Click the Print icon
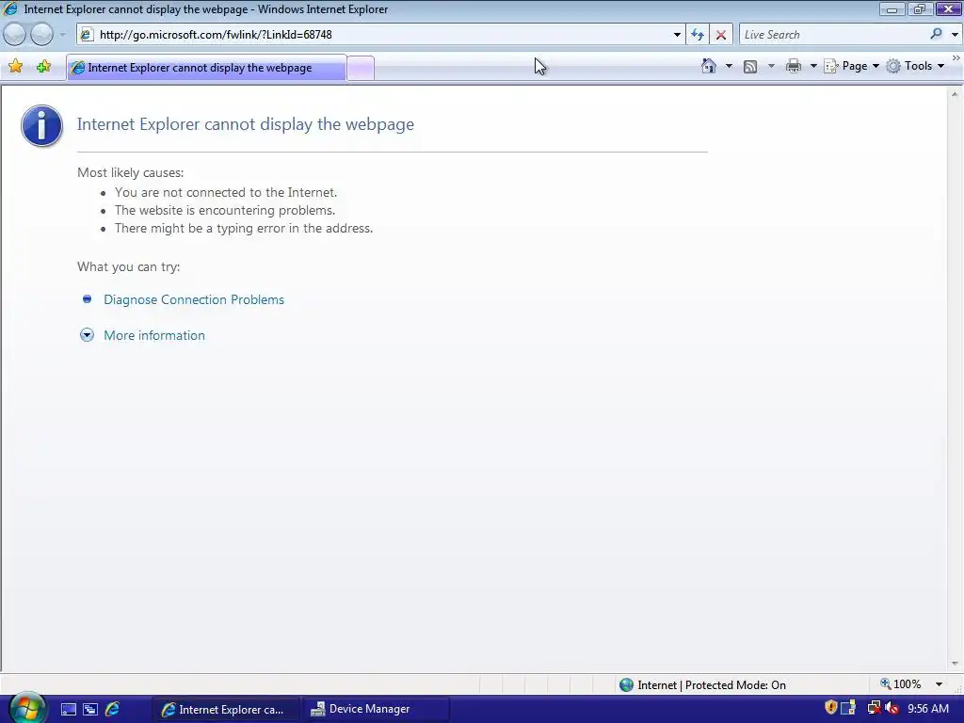Image resolution: width=964 pixels, height=723 pixels. [x=794, y=66]
